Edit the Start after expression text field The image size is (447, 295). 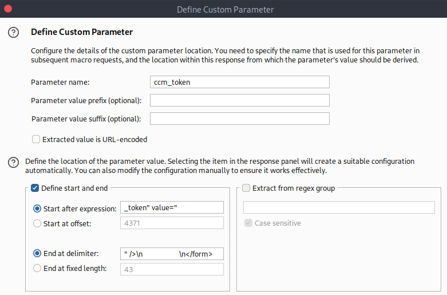[x=172, y=208]
